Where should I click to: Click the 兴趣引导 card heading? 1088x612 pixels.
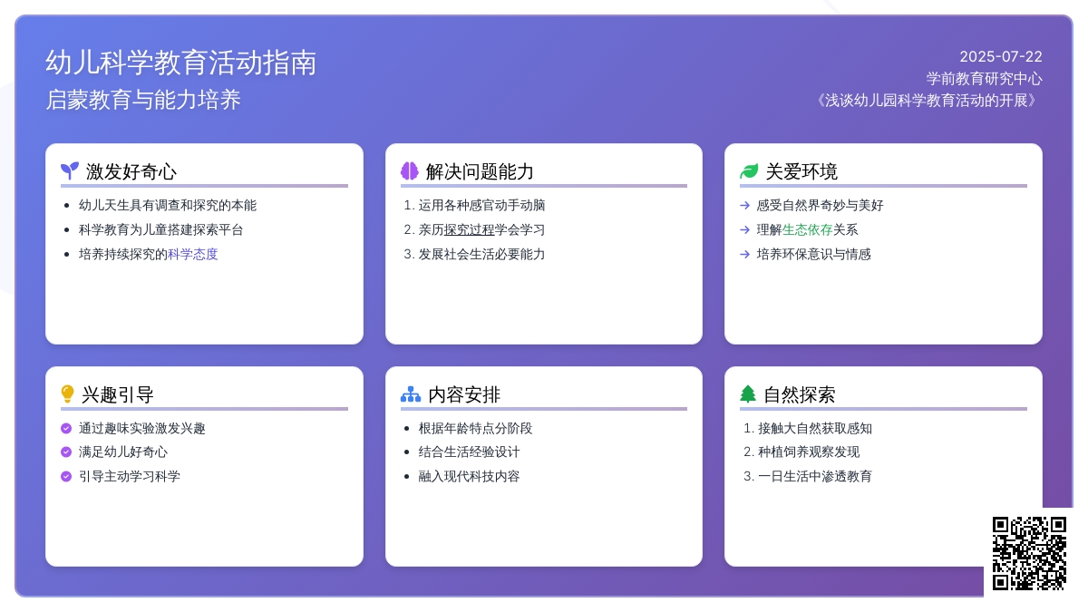coord(118,394)
